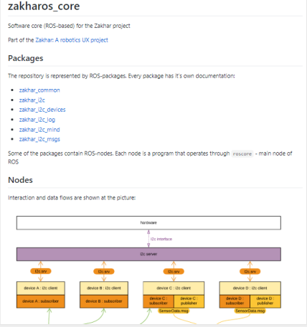The image size is (307, 327).
Task: Click the device B : subscriber box
Action: click(x=104, y=301)
